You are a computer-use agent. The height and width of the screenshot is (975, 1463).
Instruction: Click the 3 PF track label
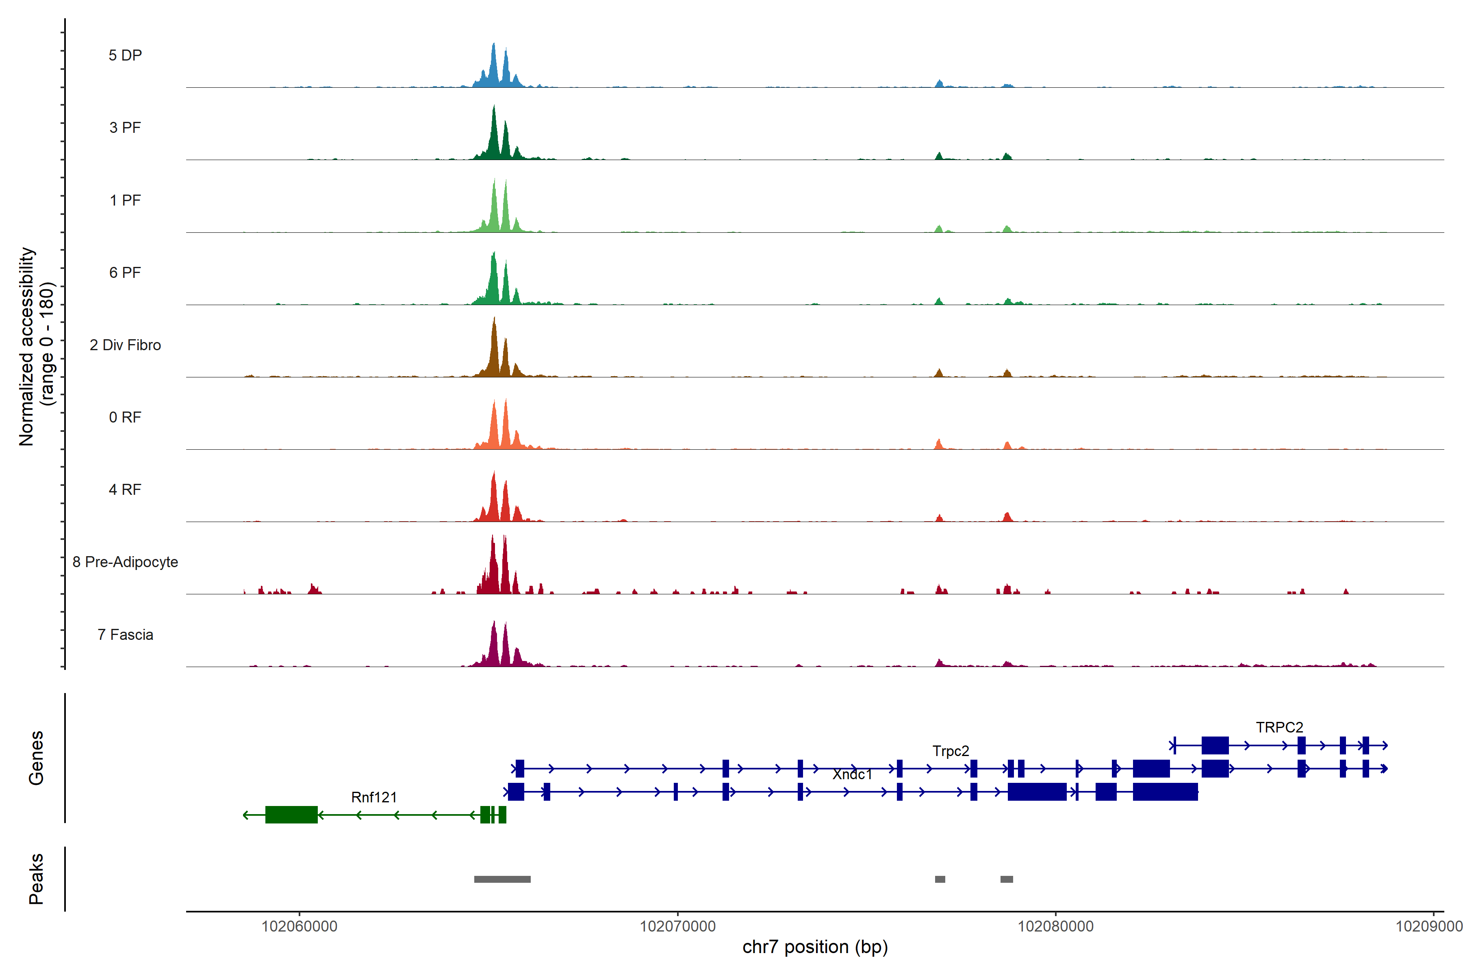[x=125, y=128]
